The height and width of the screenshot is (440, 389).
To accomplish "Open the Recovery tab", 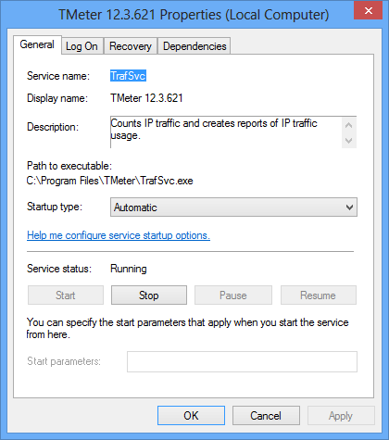I will 131,46.
